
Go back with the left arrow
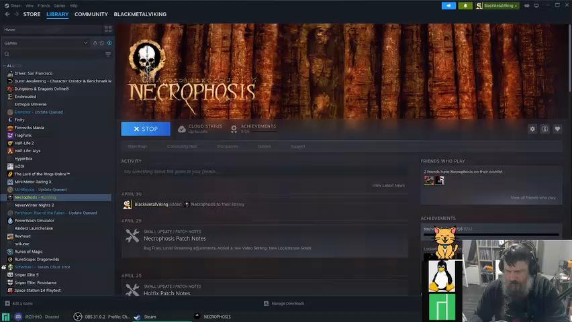[x=7, y=14]
